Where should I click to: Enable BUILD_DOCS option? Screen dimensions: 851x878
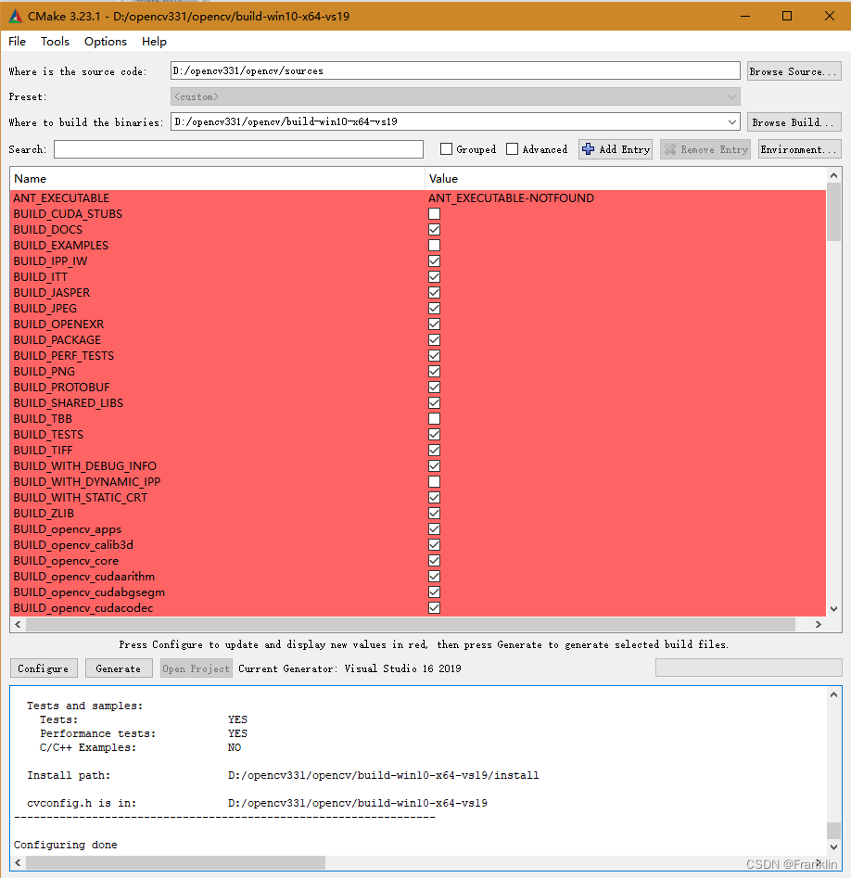pos(434,229)
